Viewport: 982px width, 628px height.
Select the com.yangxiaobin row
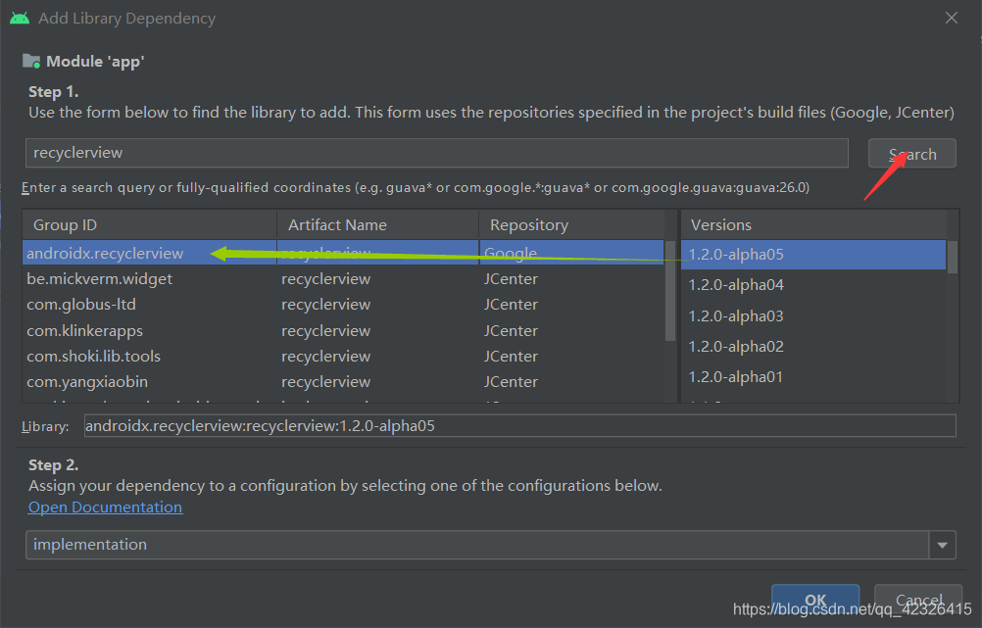[343, 382]
